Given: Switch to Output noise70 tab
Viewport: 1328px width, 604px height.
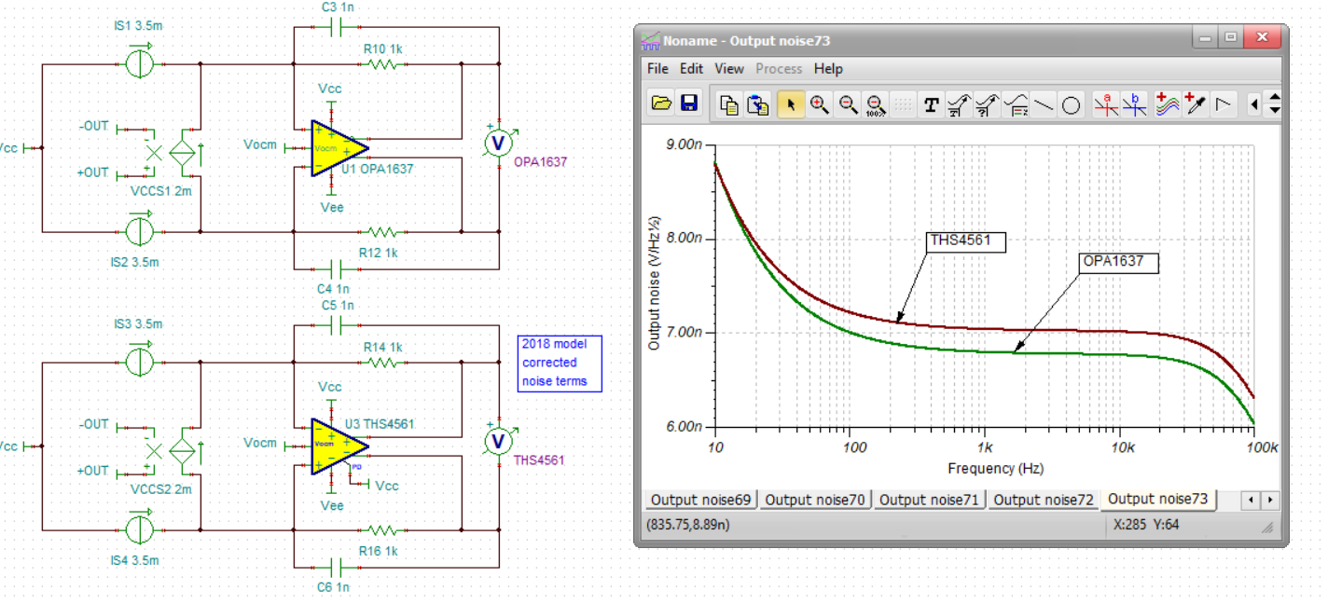Looking at the screenshot, I should point(815,500).
